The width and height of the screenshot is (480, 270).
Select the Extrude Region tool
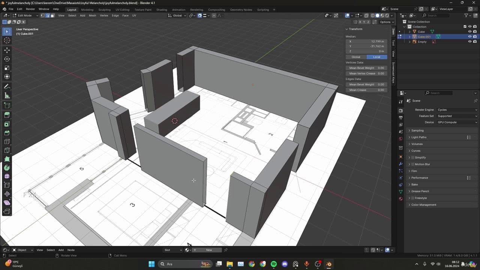pyautogui.click(x=7, y=115)
